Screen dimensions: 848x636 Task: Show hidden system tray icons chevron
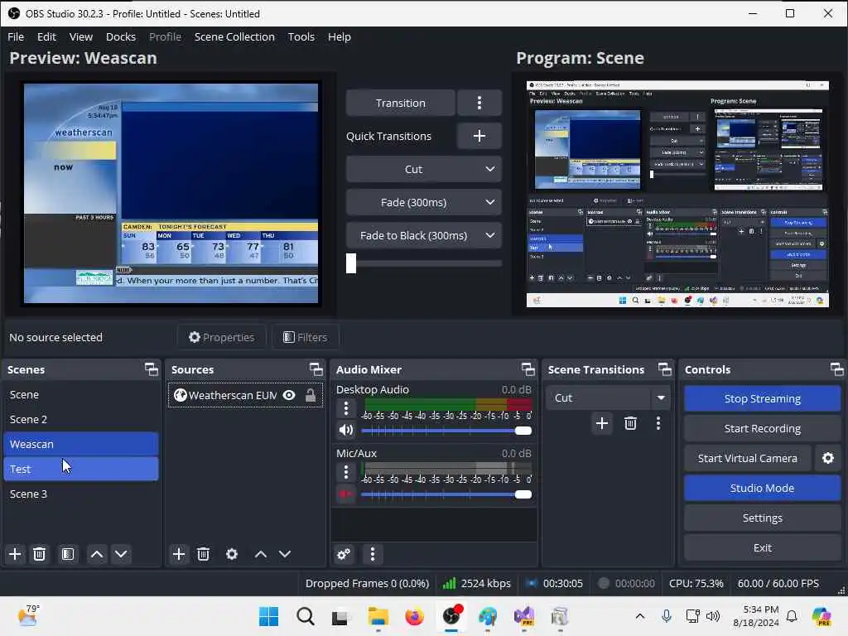tap(640, 616)
